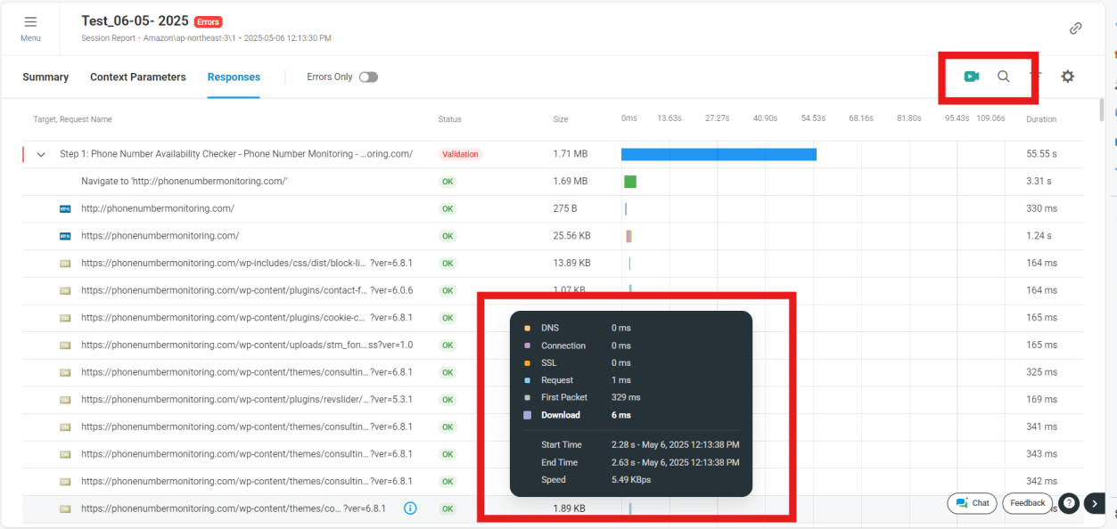Click the HTML icon for https://phonenumbermonitoring.com/
This screenshot has height=529, width=1117.
tap(65, 236)
